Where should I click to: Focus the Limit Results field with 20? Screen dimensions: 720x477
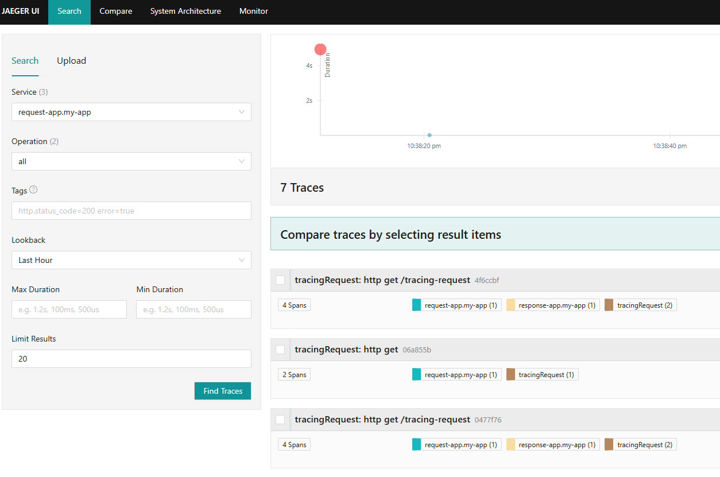click(131, 359)
